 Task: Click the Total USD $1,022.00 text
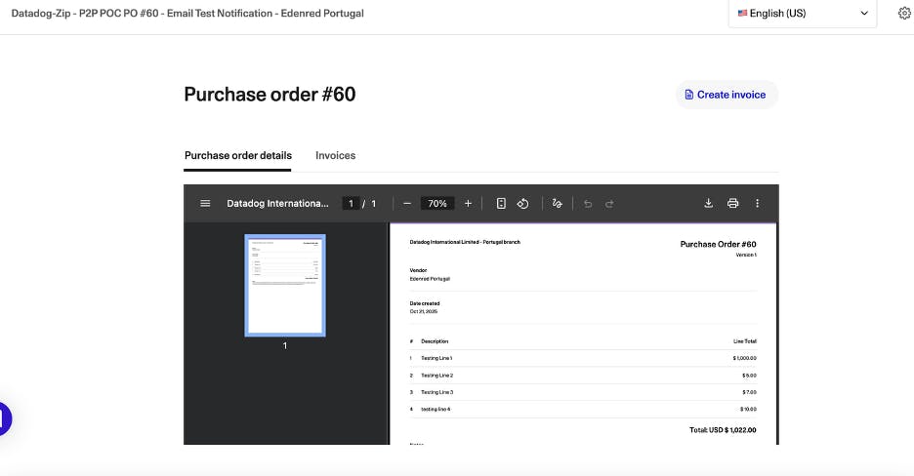click(723, 430)
